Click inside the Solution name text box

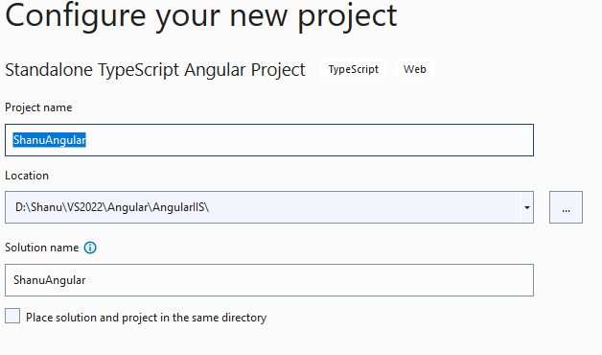click(269, 280)
